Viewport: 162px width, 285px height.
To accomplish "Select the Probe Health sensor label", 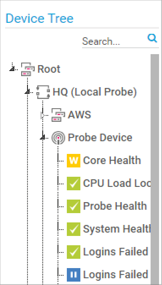I will coord(115,206).
